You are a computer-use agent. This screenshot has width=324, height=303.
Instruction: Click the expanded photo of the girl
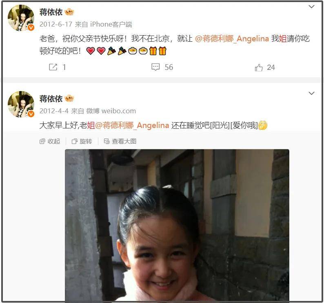[x=177, y=225]
